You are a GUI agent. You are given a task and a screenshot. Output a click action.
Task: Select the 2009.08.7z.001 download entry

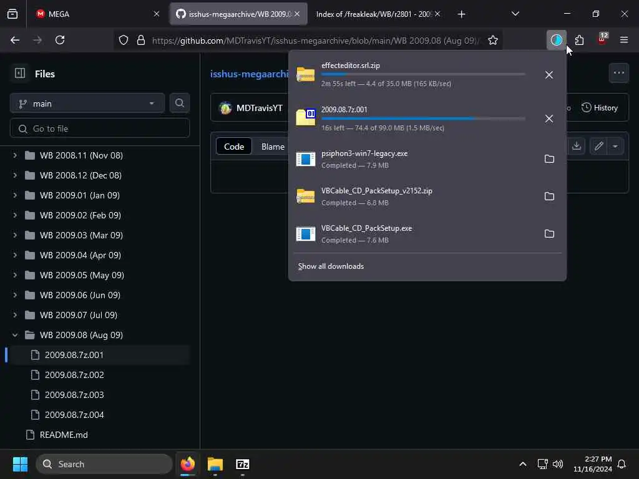coord(415,119)
